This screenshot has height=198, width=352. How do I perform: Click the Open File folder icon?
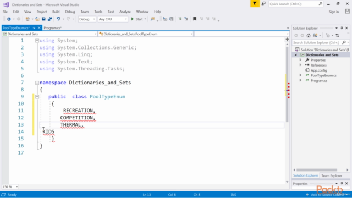37,19
